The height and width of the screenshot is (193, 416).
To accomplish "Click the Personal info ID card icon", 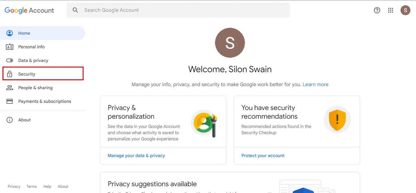I will (x=10, y=46).
